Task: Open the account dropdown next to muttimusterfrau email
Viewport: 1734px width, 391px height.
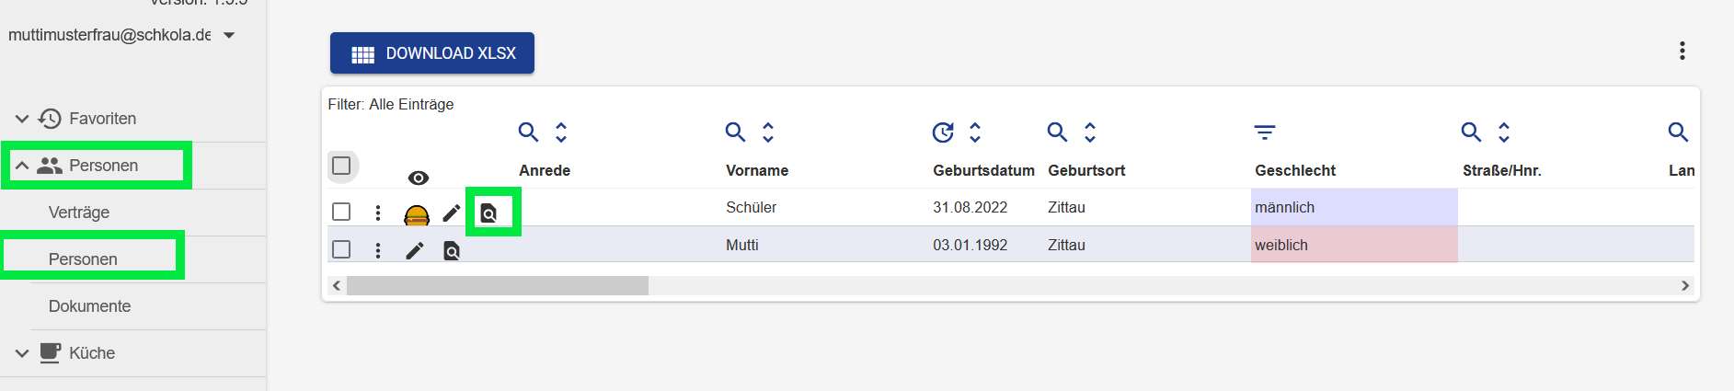Action: click(229, 35)
